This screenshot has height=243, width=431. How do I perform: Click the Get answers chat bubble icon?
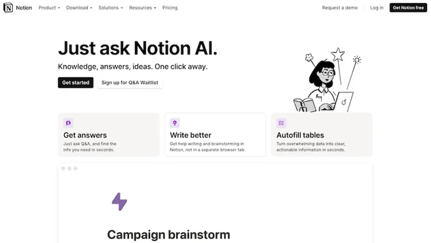coord(68,123)
